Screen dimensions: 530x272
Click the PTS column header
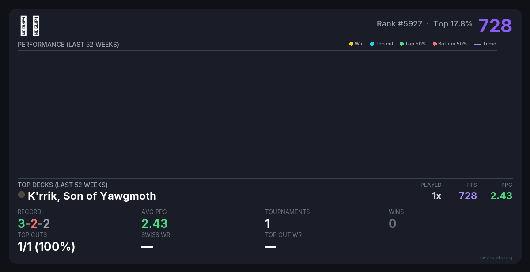pyautogui.click(x=471, y=185)
